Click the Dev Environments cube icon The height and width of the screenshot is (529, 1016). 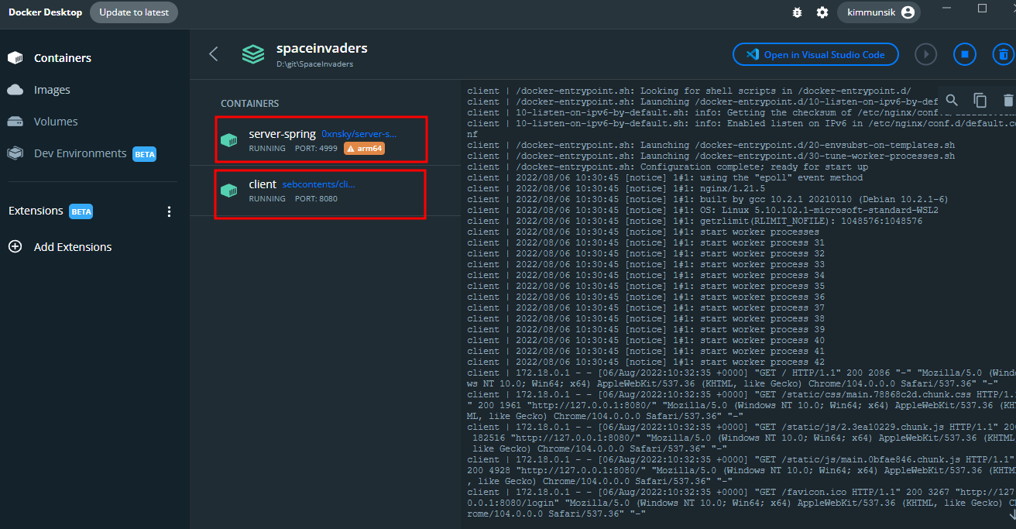point(15,153)
